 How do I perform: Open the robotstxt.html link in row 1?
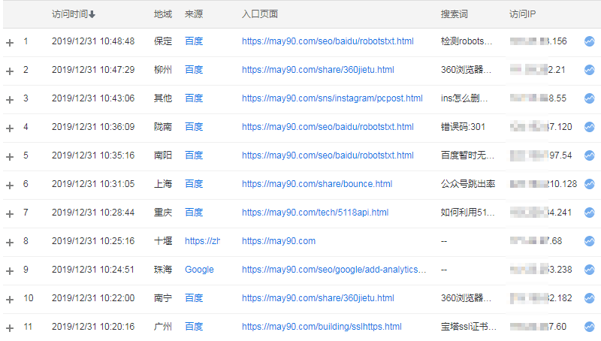click(328, 41)
